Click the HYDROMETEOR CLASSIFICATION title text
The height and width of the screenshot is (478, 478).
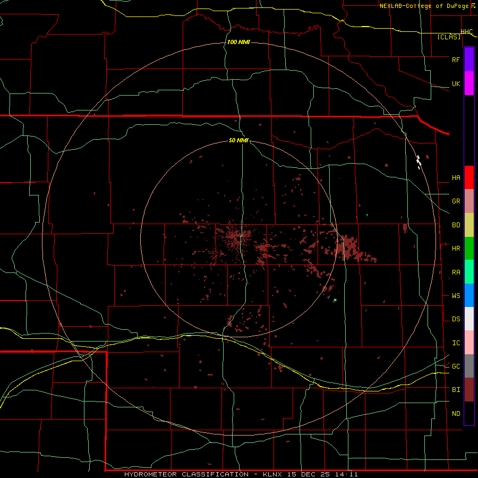click(186, 474)
